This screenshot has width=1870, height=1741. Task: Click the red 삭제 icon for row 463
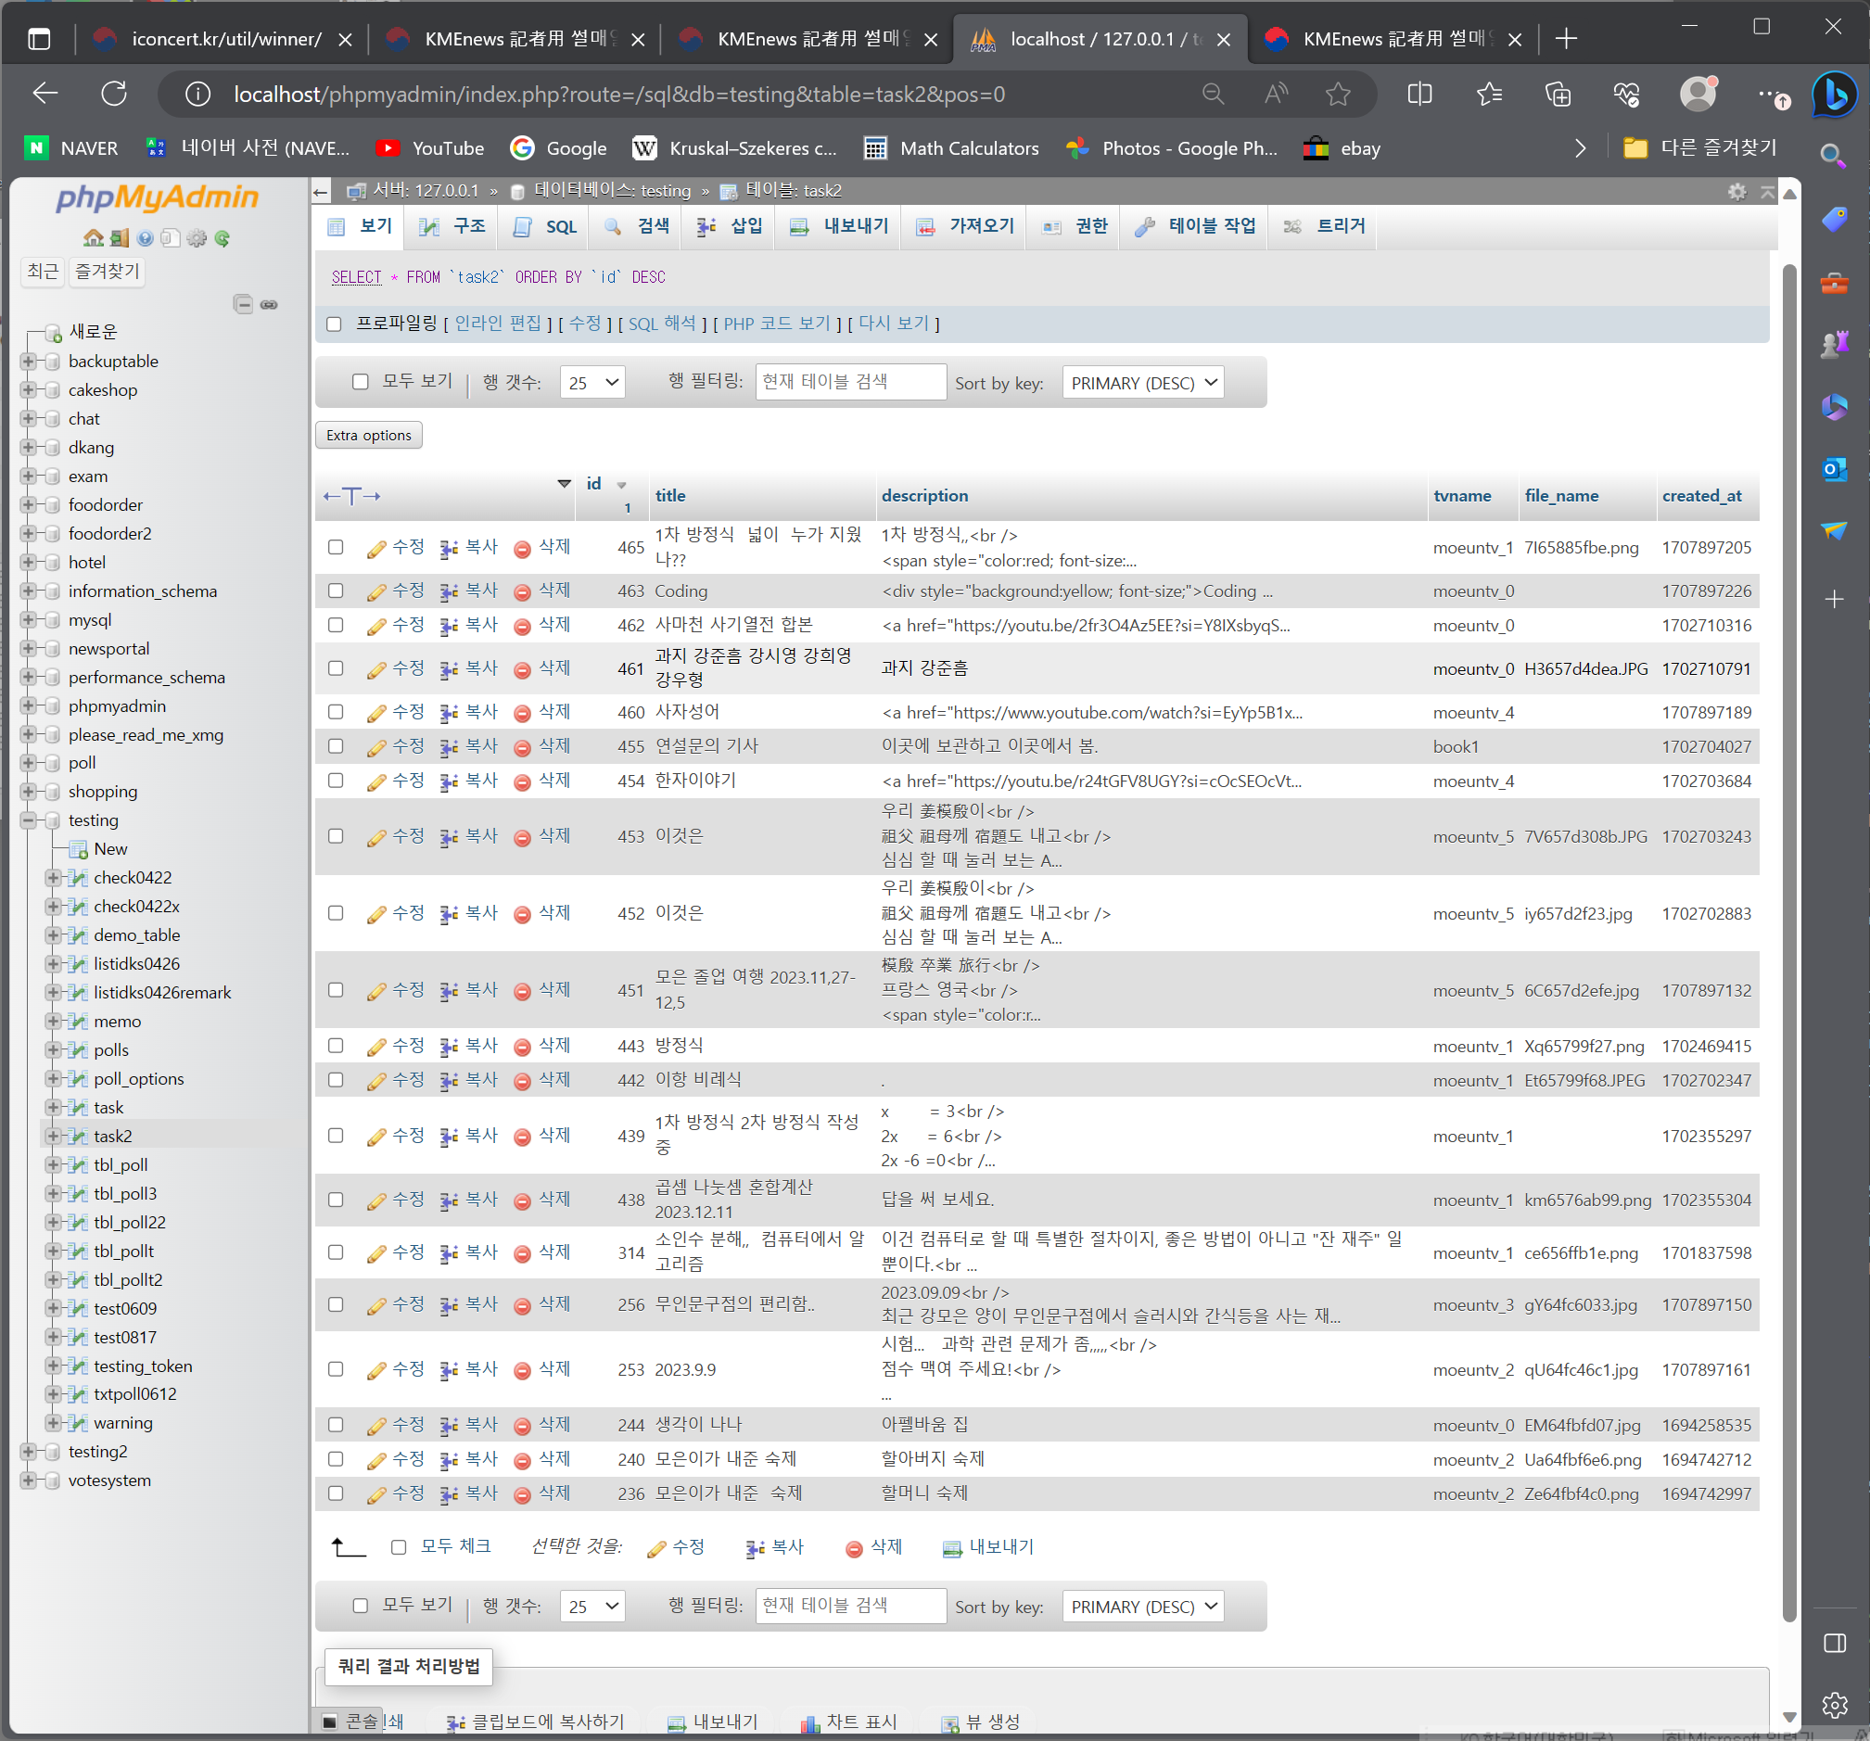(x=522, y=591)
